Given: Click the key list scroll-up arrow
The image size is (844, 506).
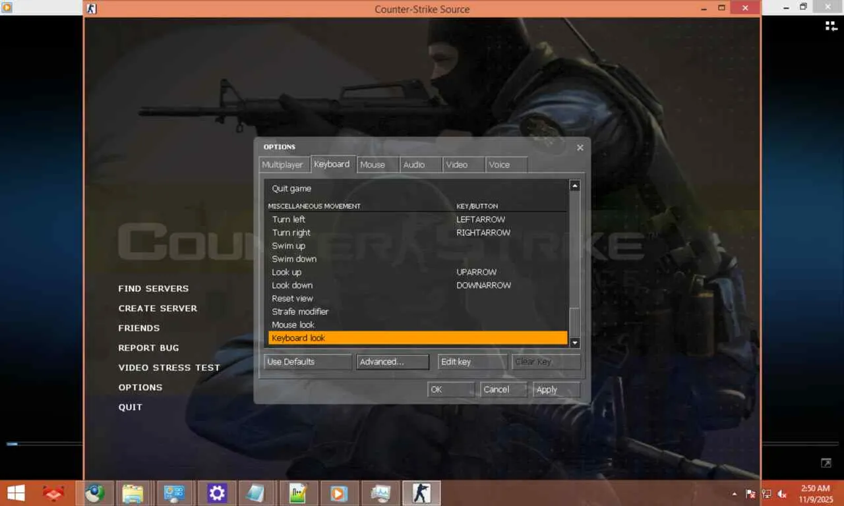Looking at the screenshot, I should (574, 186).
